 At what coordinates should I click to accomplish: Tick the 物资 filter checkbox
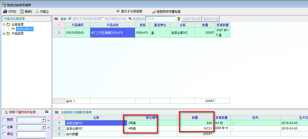(x=4, y=120)
